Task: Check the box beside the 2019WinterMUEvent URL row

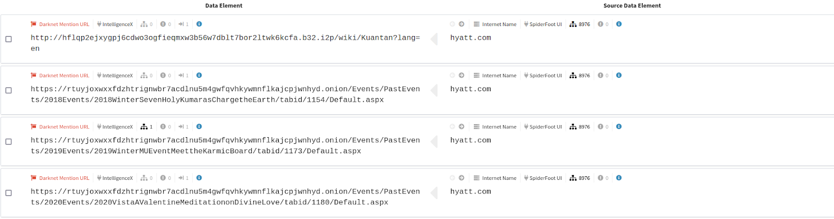Action: pyautogui.click(x=8, y=141)
